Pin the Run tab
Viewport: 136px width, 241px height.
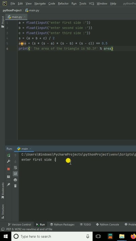(x=8, y=184)
